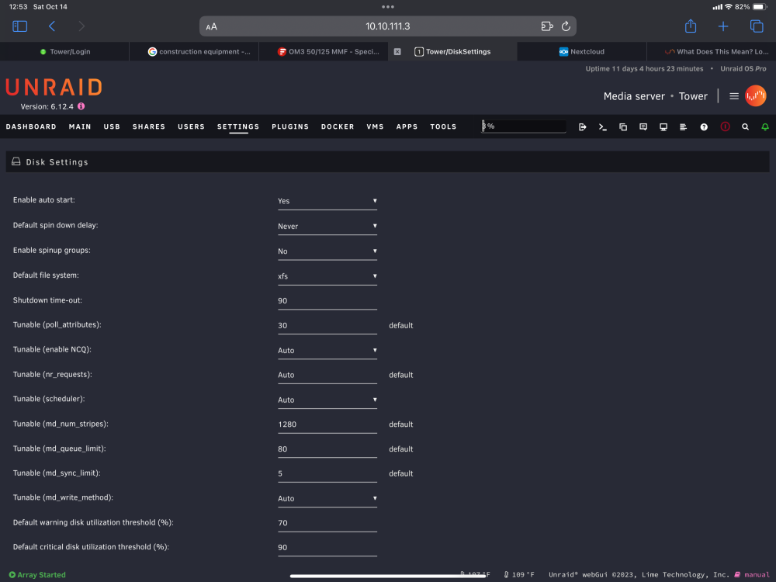Open the Tunable (enable NCQ) dropdown
This screenshot has width=776, height=582.
click(x=327, y=351)
